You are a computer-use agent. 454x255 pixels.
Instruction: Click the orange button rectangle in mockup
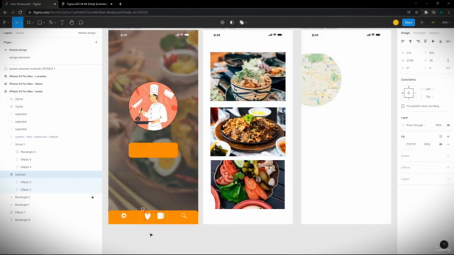(153, 150)
